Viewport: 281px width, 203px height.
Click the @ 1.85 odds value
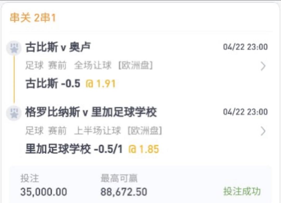(144, 149)
